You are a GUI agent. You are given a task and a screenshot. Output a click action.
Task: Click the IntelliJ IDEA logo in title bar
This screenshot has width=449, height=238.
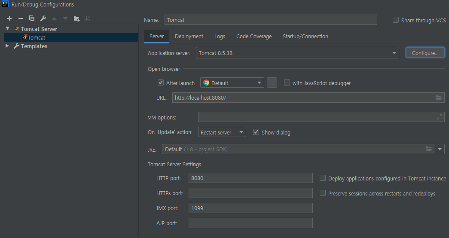tap(5, 4)
